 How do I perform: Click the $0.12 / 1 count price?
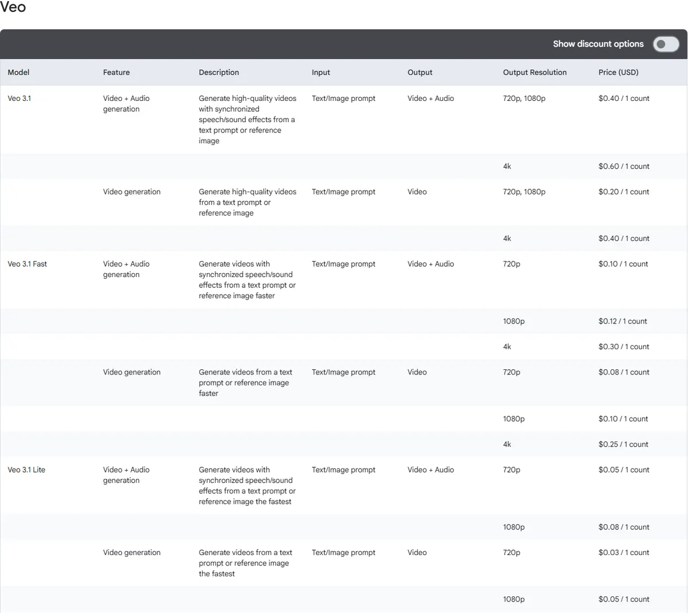pos(623,322)
